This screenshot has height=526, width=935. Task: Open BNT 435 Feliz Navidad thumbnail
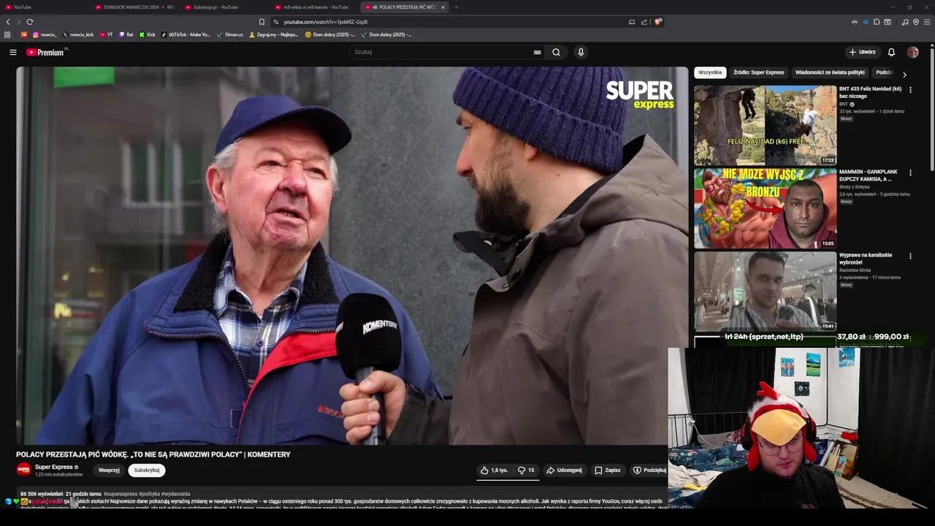tap(766, 125)
